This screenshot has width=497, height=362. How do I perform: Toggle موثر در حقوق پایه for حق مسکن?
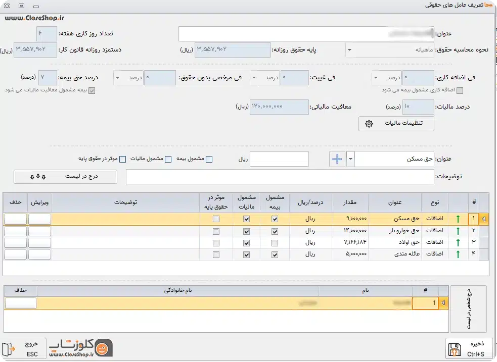click(x=216, y=219)
